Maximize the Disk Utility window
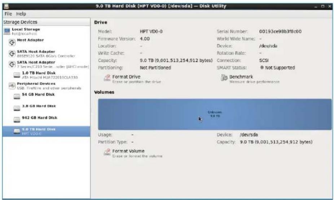Viewport: 334px width, 200px height. click(323, 6)
